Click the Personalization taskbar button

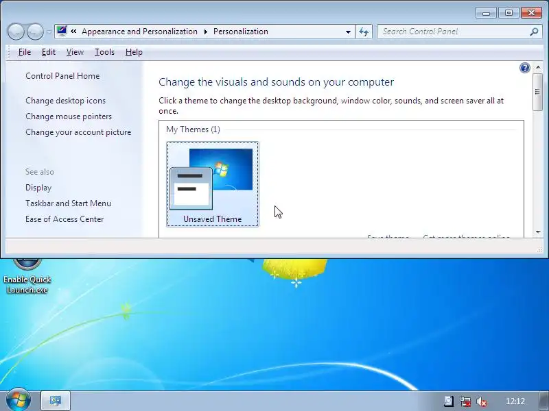56,401
